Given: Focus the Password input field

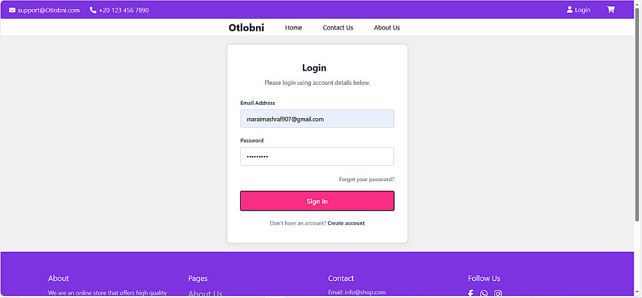Looking at the screenshot, I should pyautogui.click(x=317, y=157).
